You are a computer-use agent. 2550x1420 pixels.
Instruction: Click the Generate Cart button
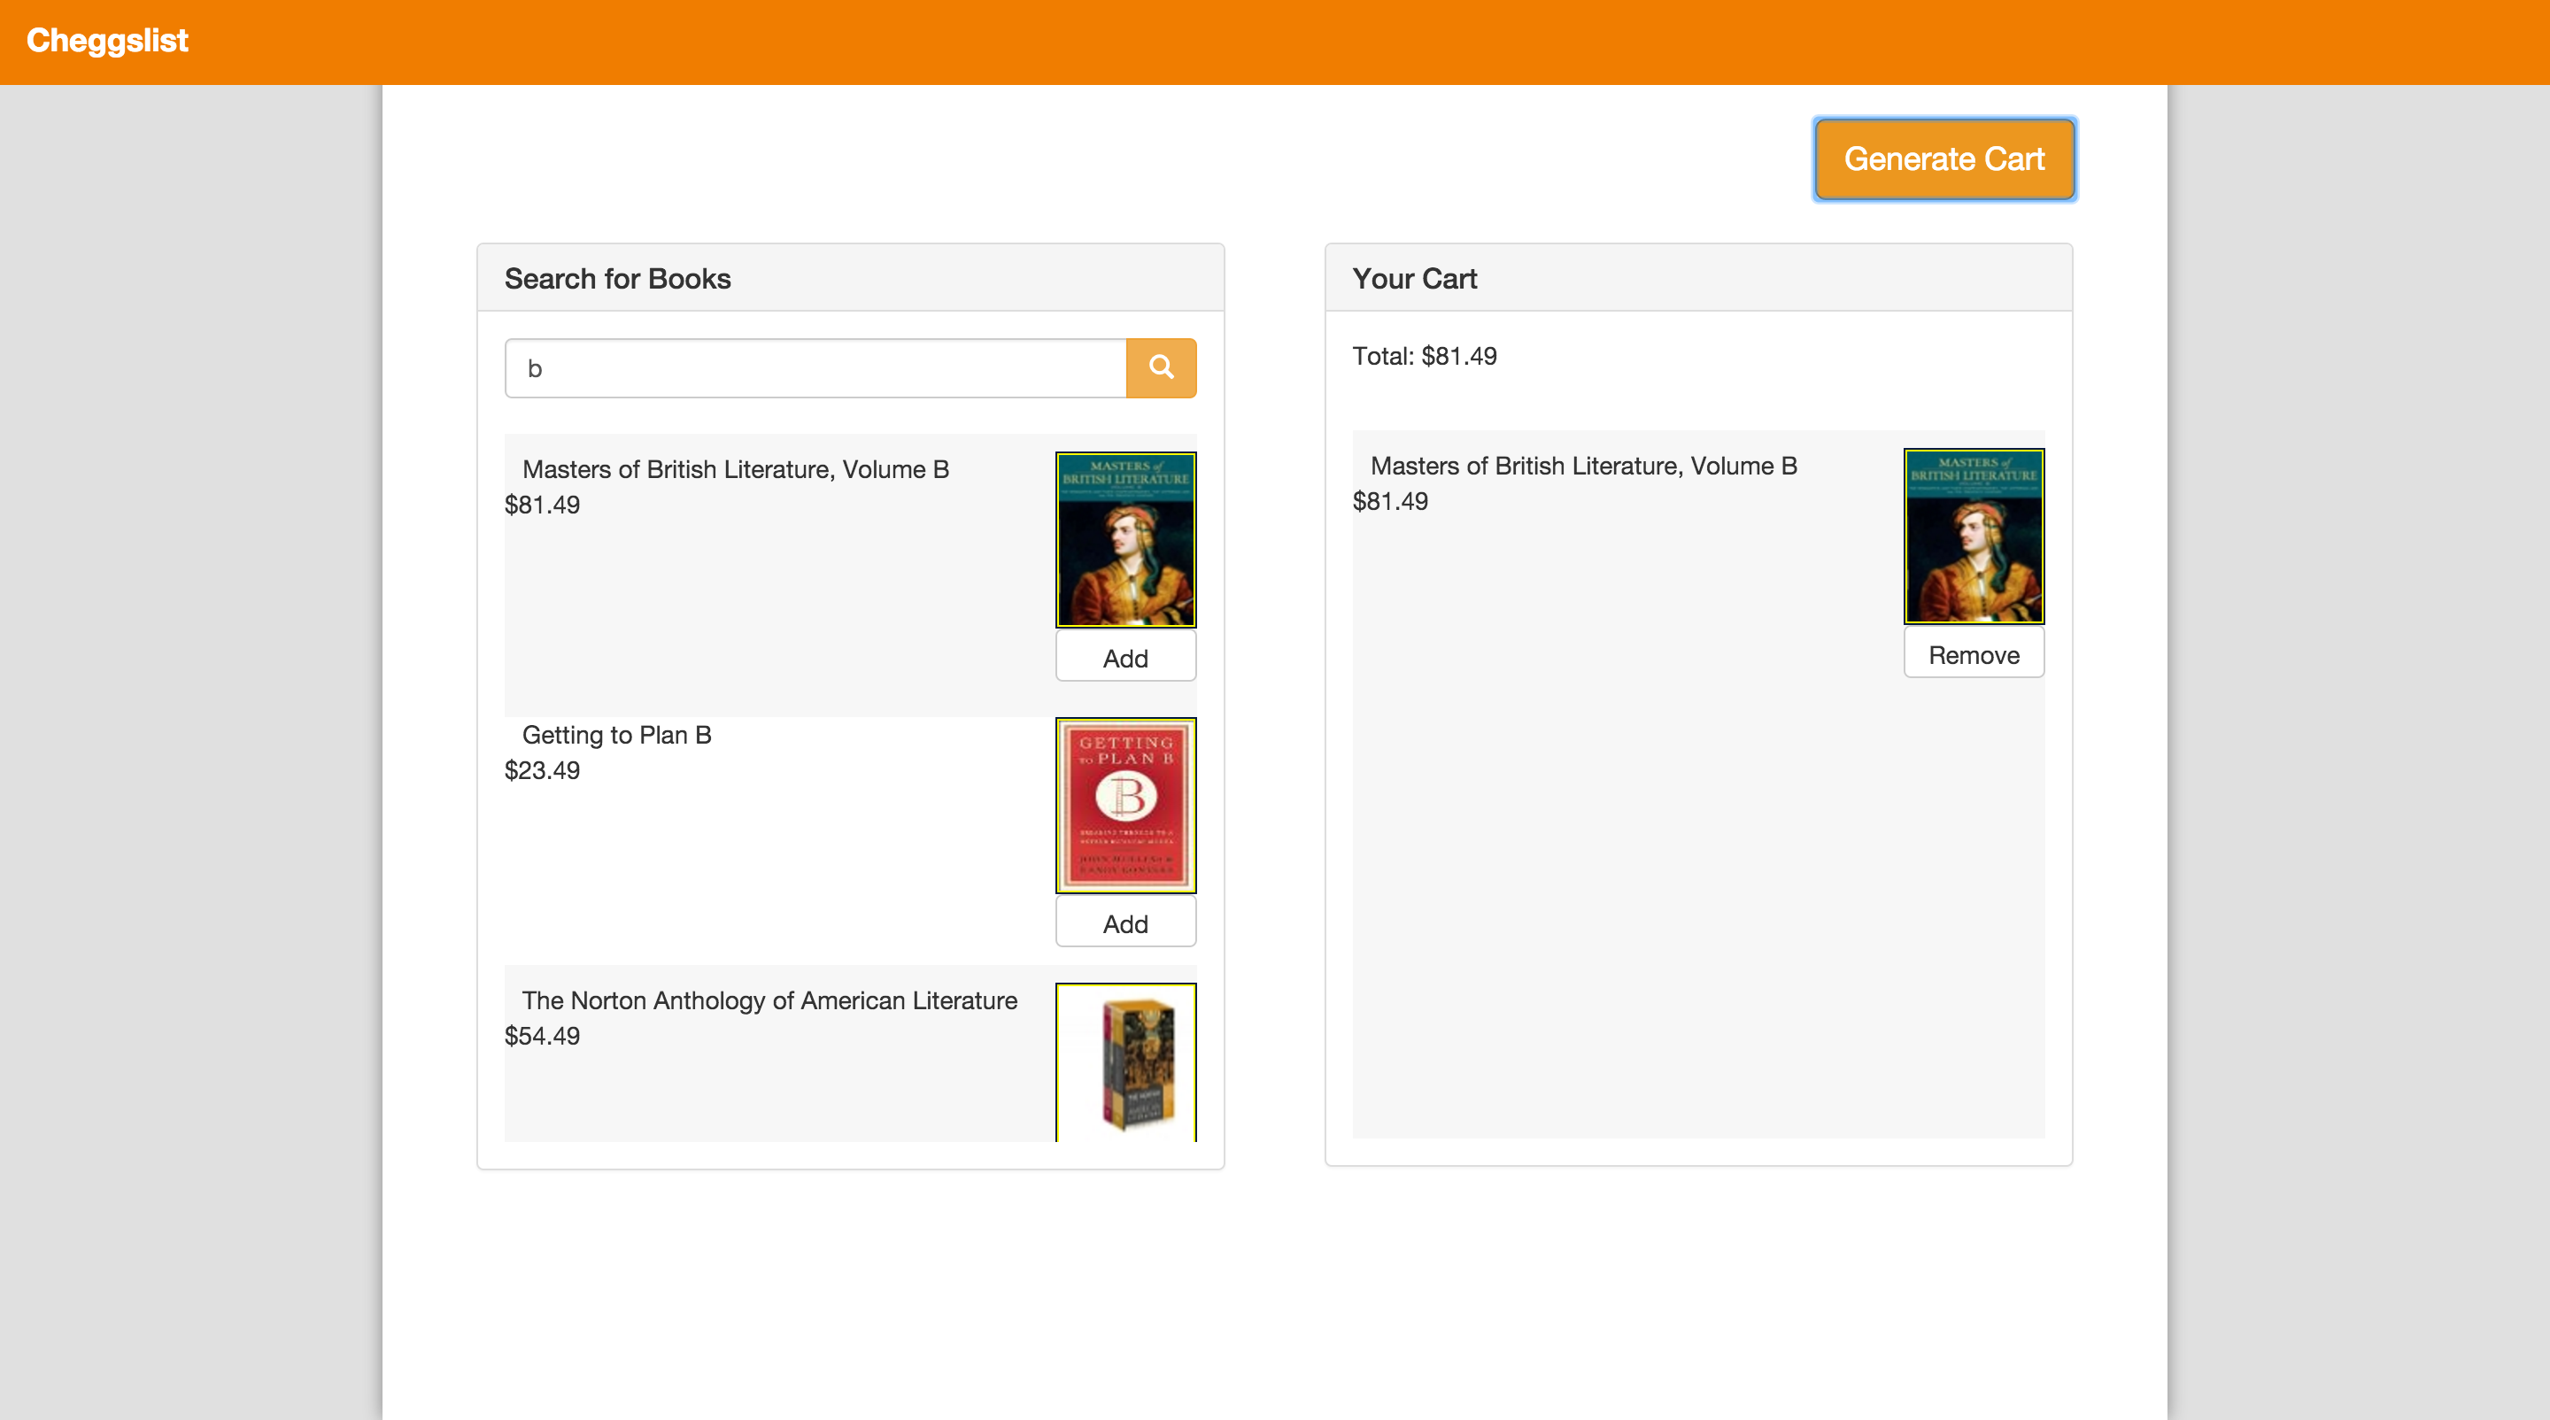[1943, 159]
